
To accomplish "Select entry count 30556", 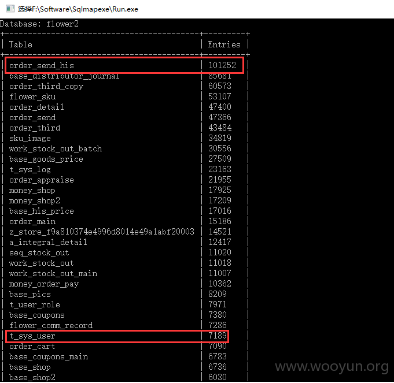I will click(x=220, y=148).
